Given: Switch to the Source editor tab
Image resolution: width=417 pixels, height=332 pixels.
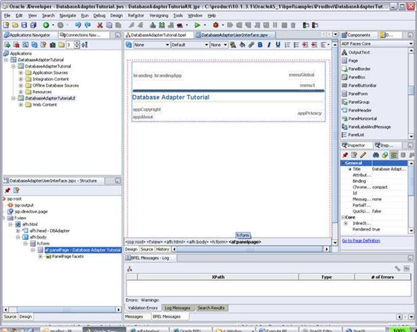Looking at the screenshot, I should click(146, 249).
